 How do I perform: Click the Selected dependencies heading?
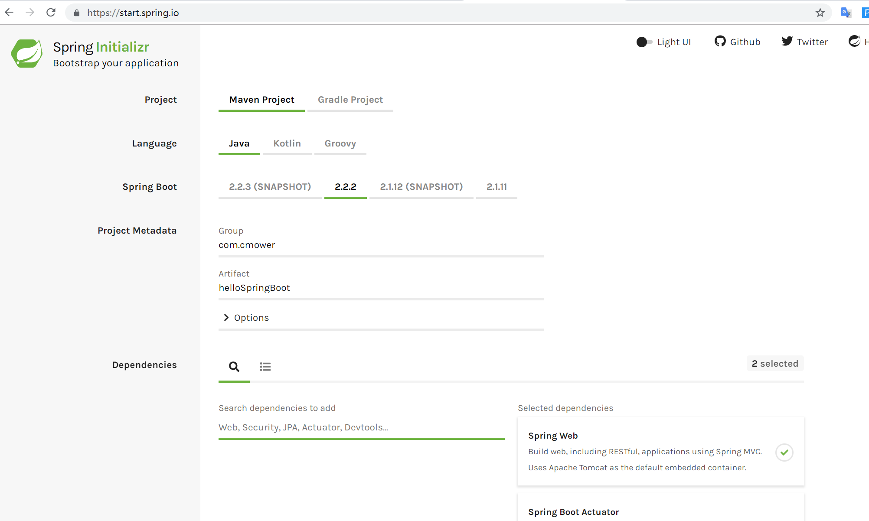pyautogui.click(x=565, y=408)
